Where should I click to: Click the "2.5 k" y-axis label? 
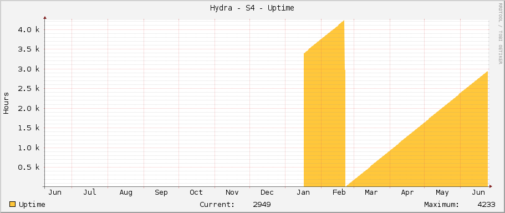click(28, 89)
